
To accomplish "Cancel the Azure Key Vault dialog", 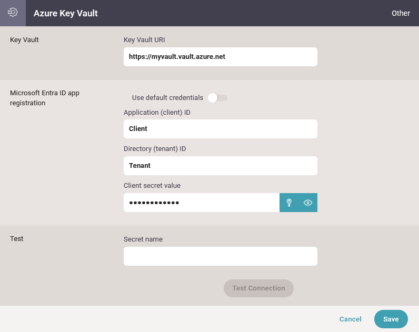I will 351,319.
